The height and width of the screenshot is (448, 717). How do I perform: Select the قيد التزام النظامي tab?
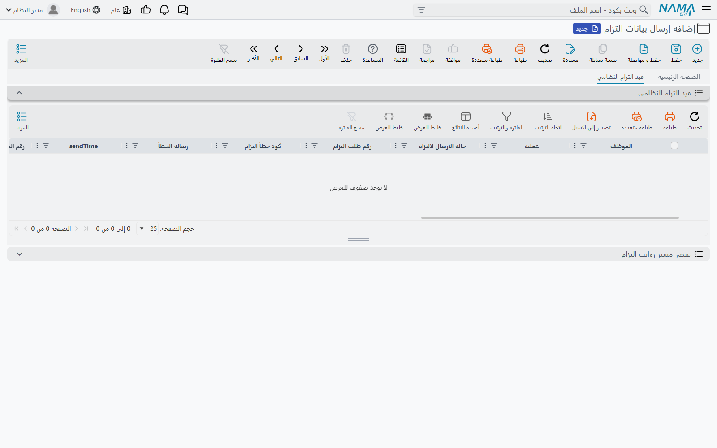pos(620,77)
